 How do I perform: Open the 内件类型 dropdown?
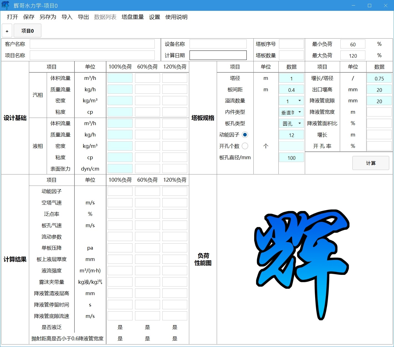(291, 112)
